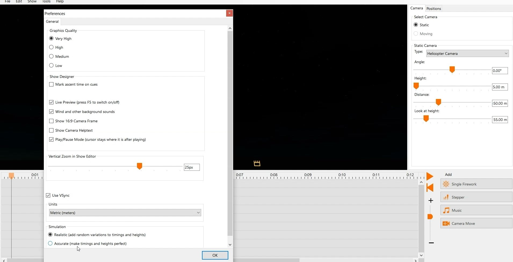Click the Distance slider handle
Image resolution: width=513 pixels, height=262 pixels.
pos(439,102)
